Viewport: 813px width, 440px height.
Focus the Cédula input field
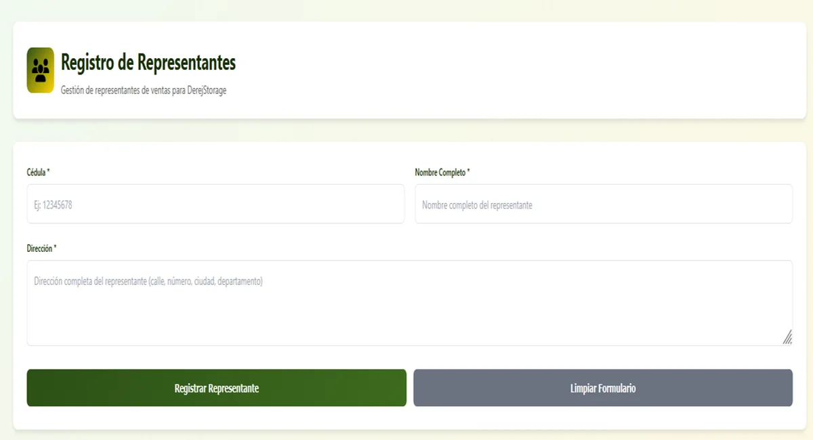pos(215,204)
